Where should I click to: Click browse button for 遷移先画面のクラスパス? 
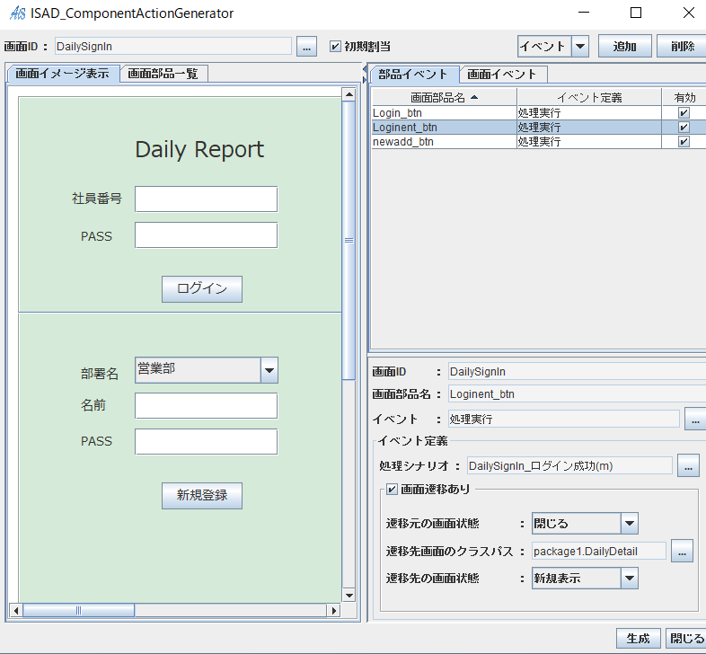[682, 551]
